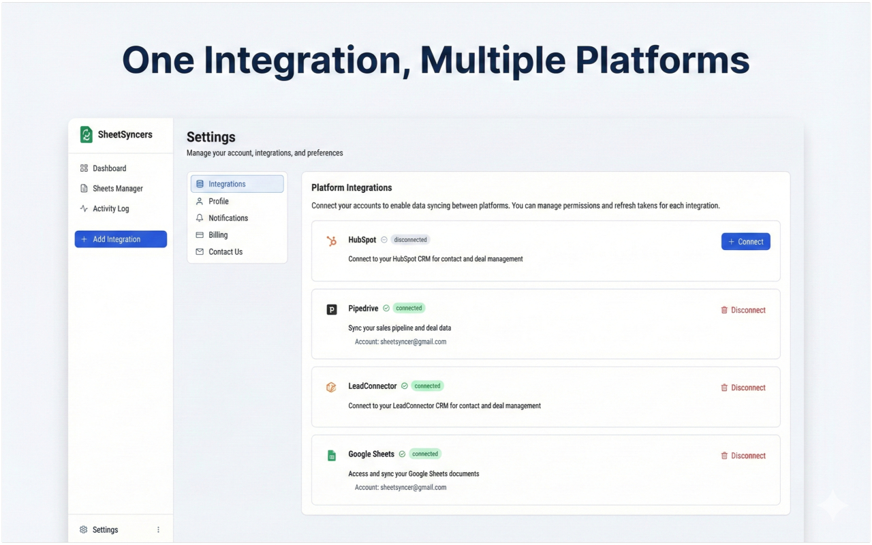Click the Pipedrive logo icon
This screenshot has width=872, height=545.
pos(332,310)
